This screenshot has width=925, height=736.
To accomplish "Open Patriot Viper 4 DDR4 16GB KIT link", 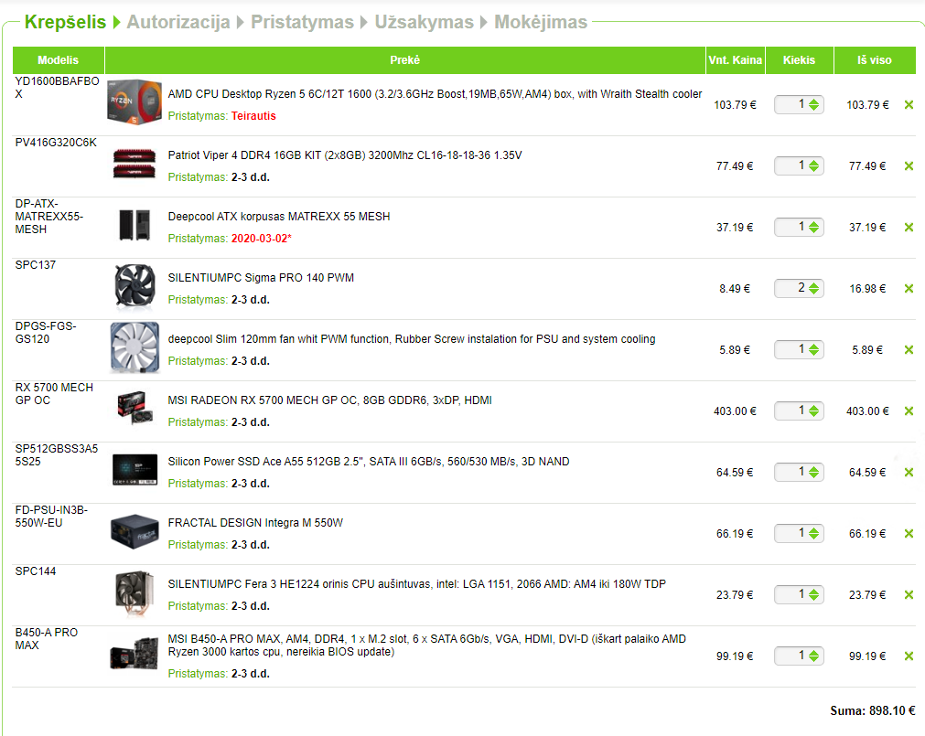I will (x=345, y=155).
